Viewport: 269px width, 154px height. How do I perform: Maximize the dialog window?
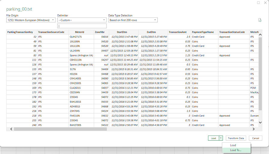point(259,3)
